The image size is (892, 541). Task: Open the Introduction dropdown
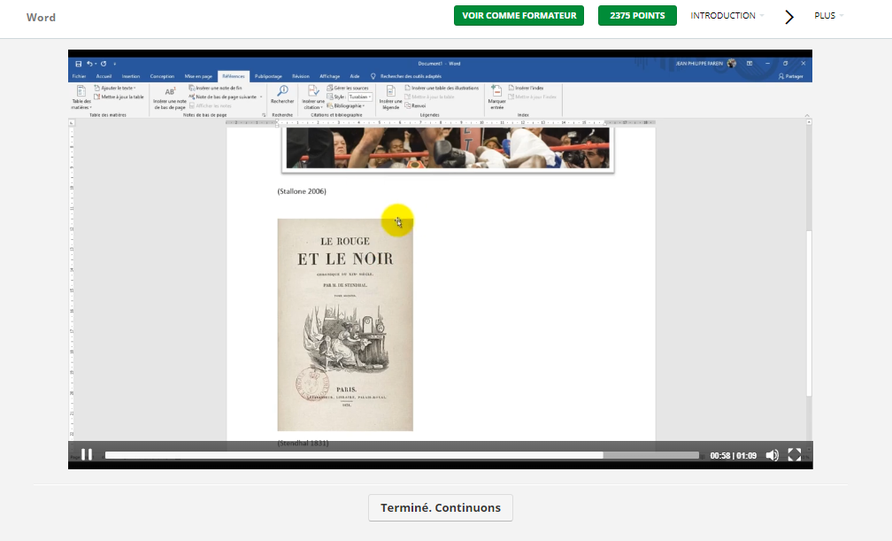point(727,15)
